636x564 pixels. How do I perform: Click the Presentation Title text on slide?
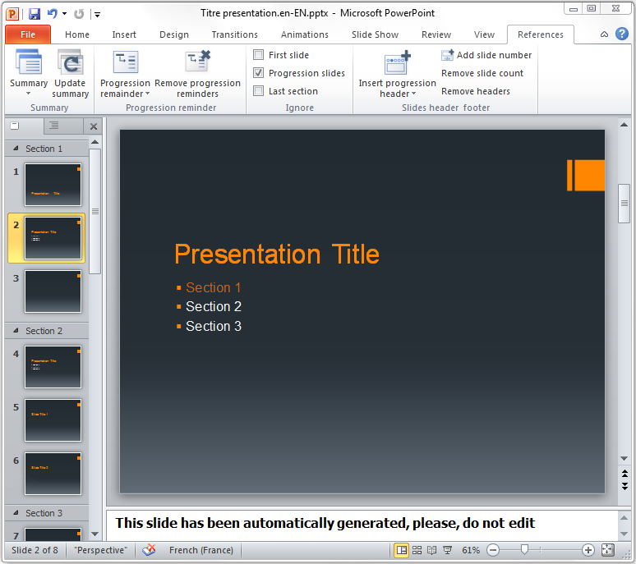[277, 254]
